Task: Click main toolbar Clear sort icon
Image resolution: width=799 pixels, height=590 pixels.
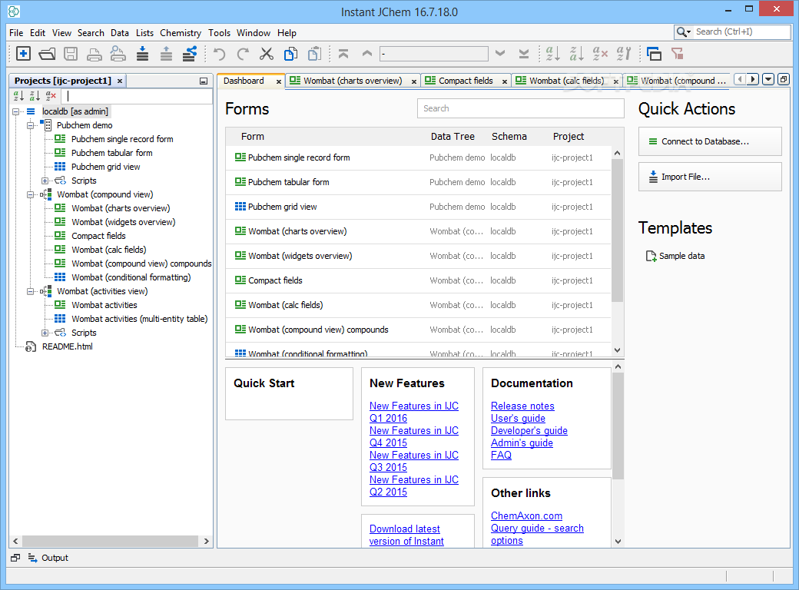Action: click(600, 54)
